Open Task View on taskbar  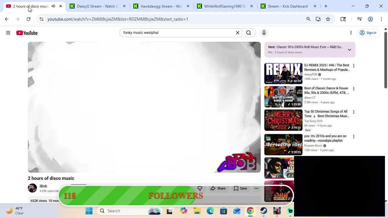pos(169,211)
